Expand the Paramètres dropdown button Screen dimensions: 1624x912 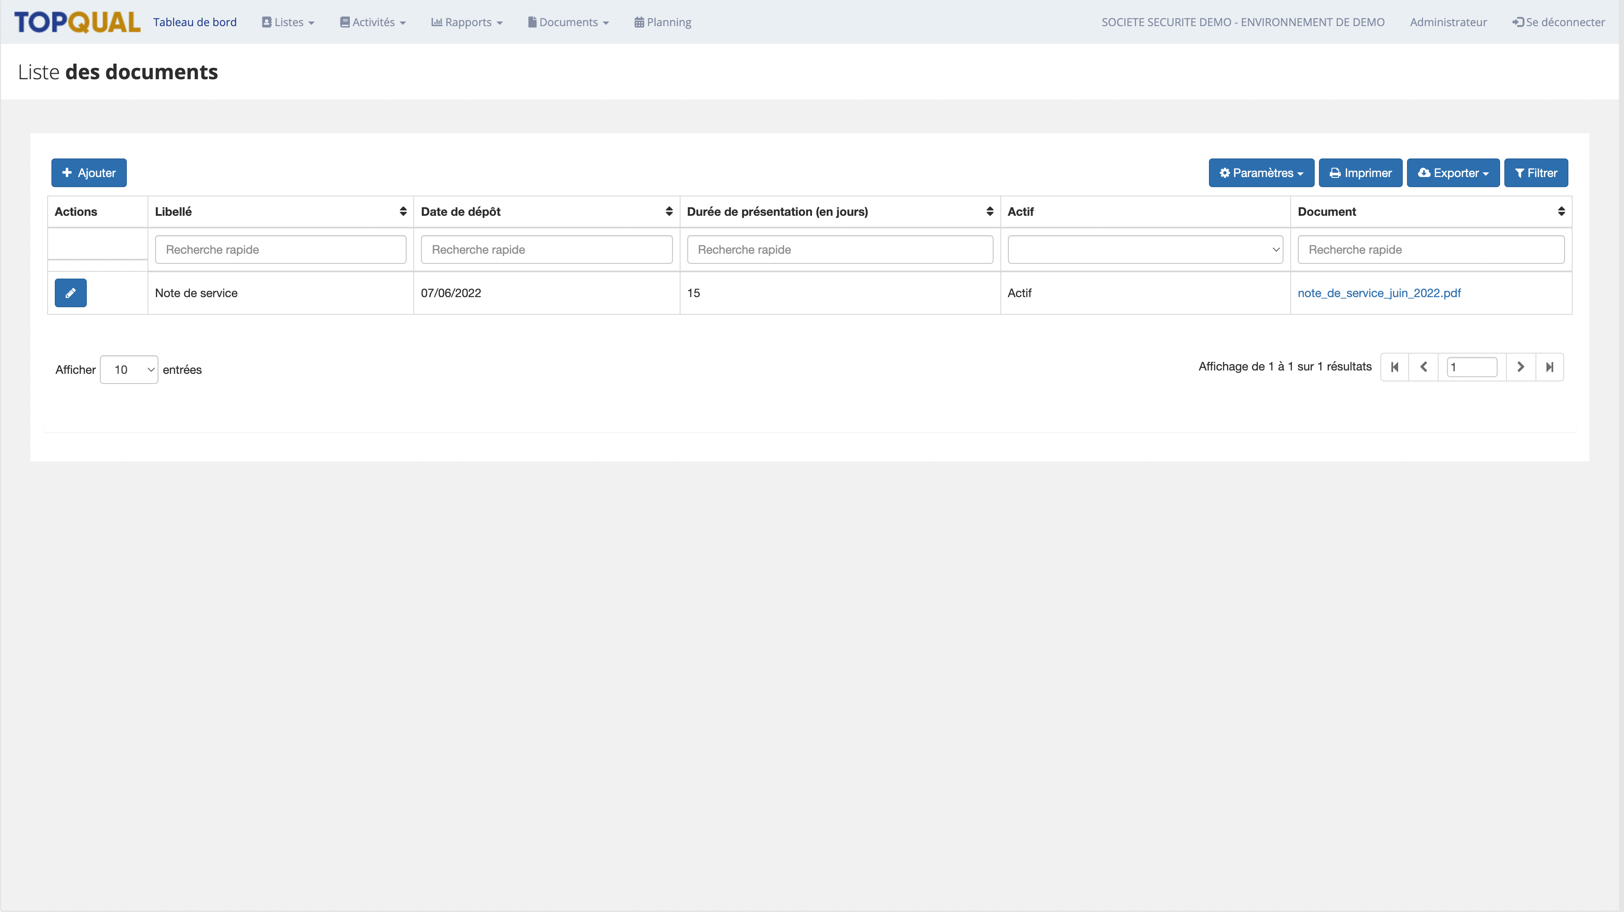click(1261, 173)
